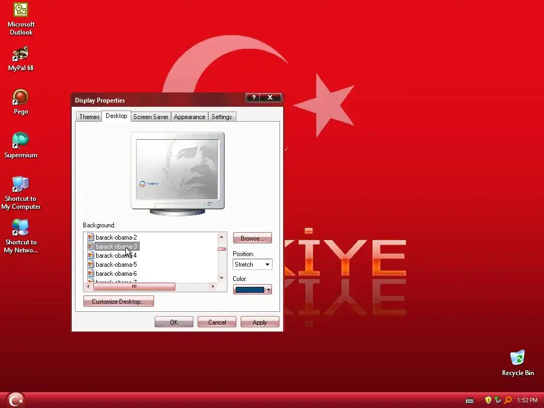Click the barack-obama-6 file icon
Image resolution: width=544 pixels, height=408 pixels.
tap(90, 274)
